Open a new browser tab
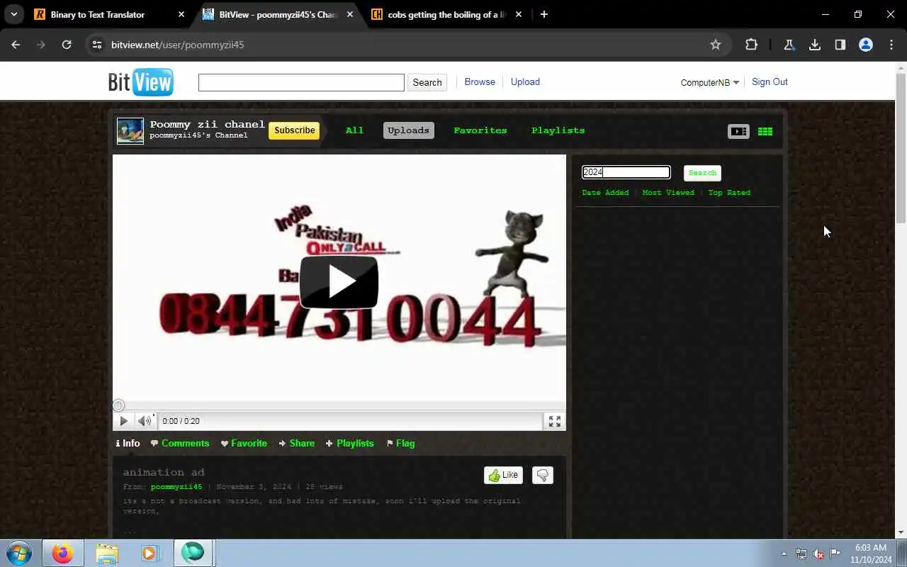Image resolution: width=907 pixels, height=567 pixels. pyautogui.click(x=543, y=14)
